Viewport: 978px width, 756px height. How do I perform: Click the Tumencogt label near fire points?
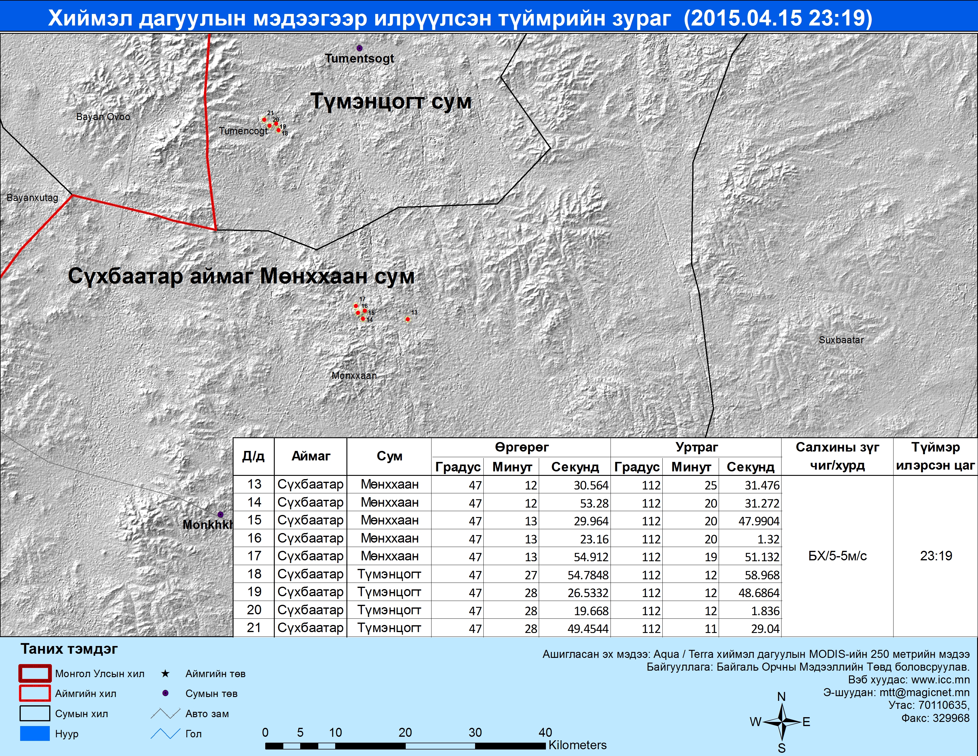click(x=243, y=131)
